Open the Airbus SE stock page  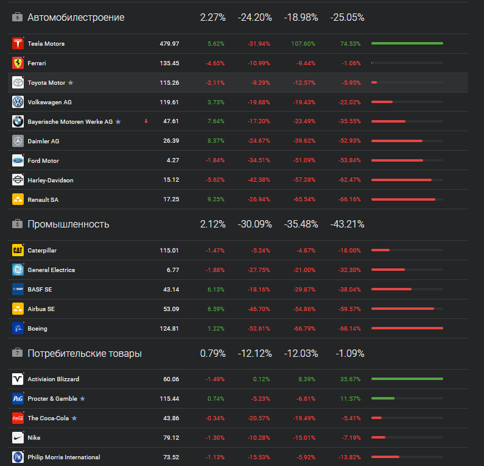pyautogui.click(x=41, y=309)
